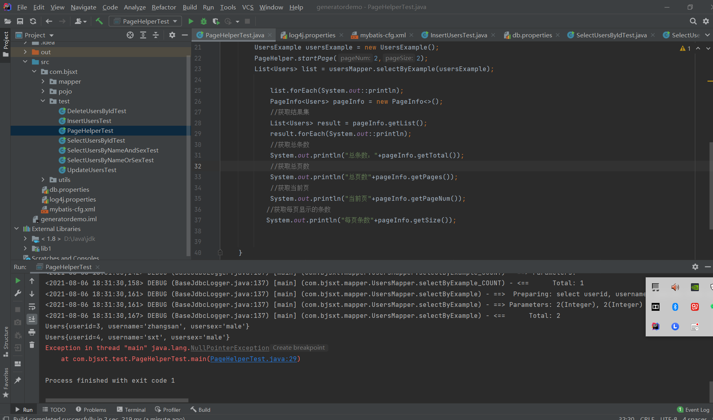
Task: Click the warning indicator in editor
Action: [x=685, y=48]
